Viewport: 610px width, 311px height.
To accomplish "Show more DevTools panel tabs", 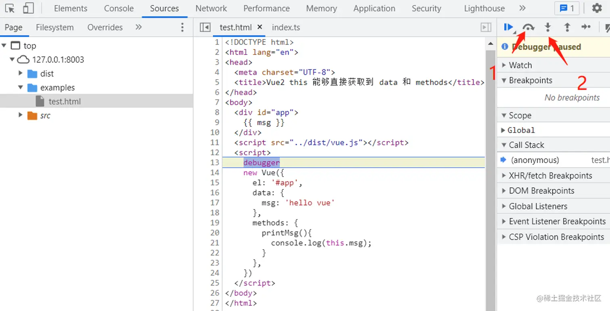I will coord(522,8).
